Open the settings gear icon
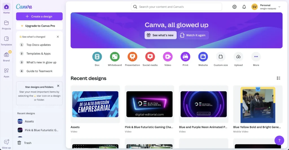This screenshot has width=289, height=150. (235, 7)
